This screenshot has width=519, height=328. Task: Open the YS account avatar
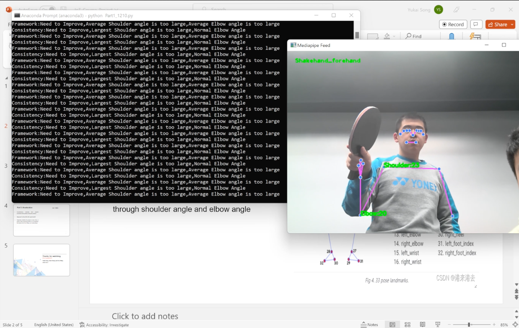coord(439,10)
